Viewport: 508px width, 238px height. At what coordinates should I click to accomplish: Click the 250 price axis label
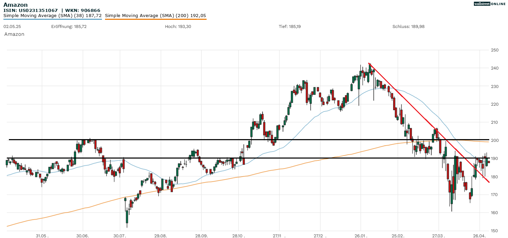click(495, 50)
